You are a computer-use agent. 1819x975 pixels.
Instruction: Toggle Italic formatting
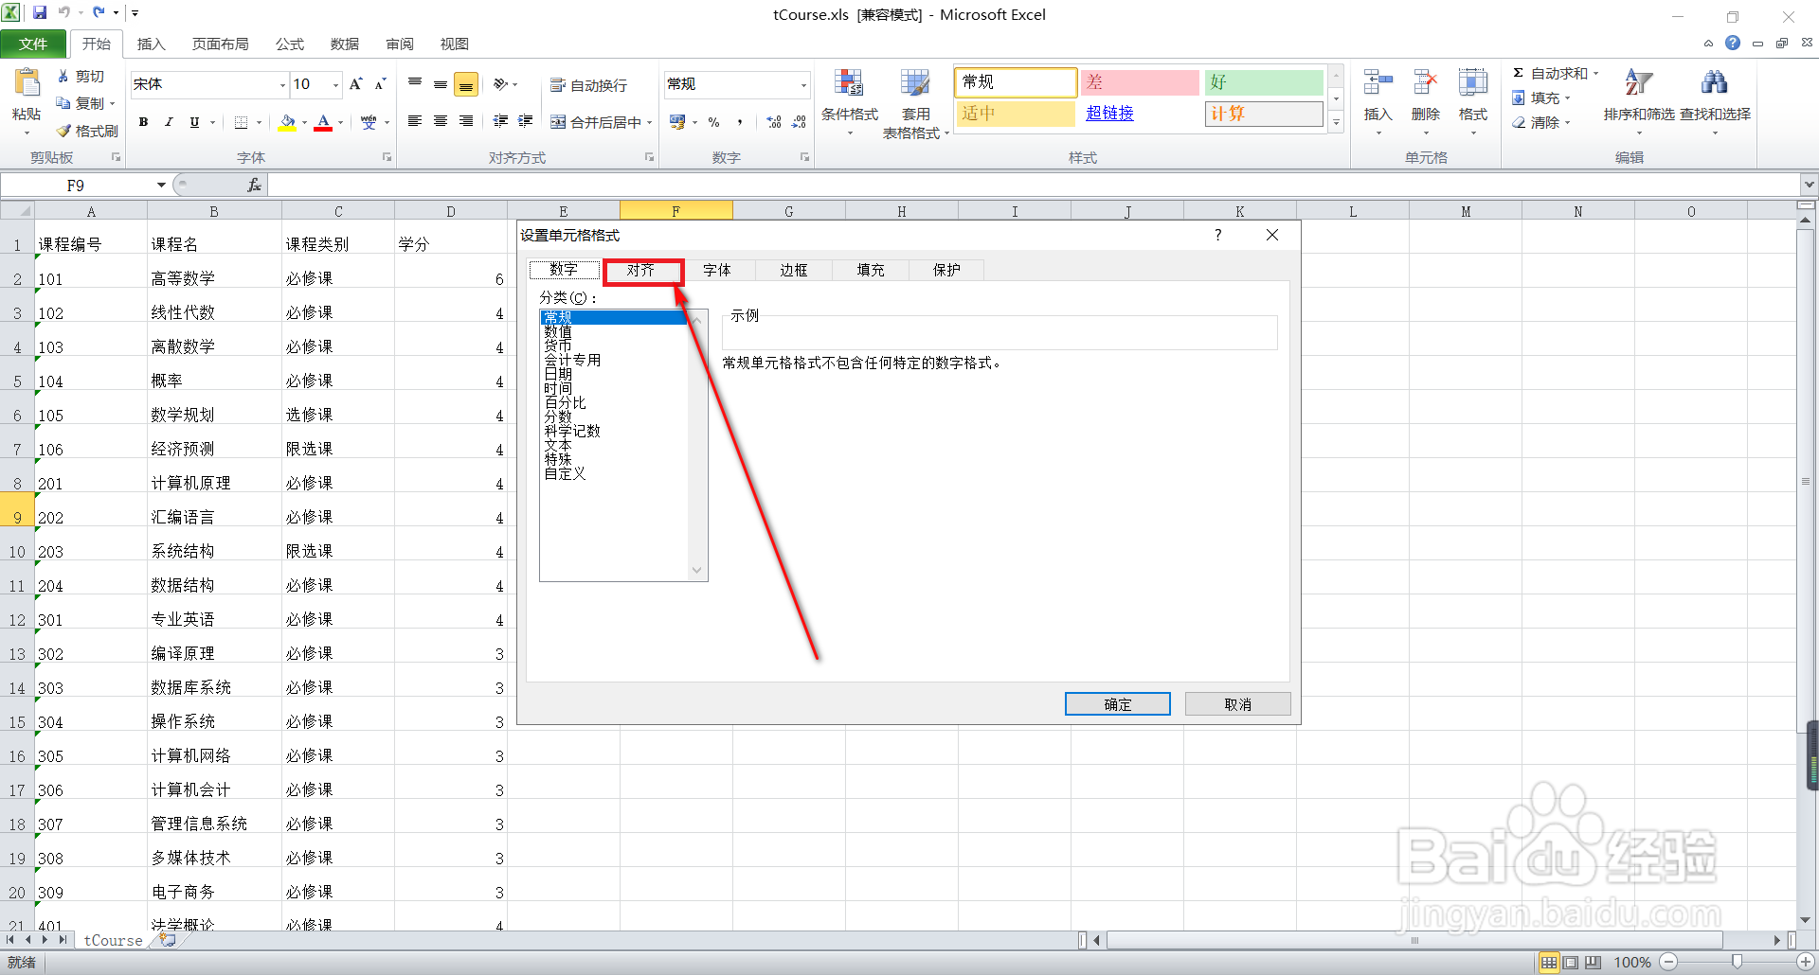pyautogui.click(x=169, y=122)
